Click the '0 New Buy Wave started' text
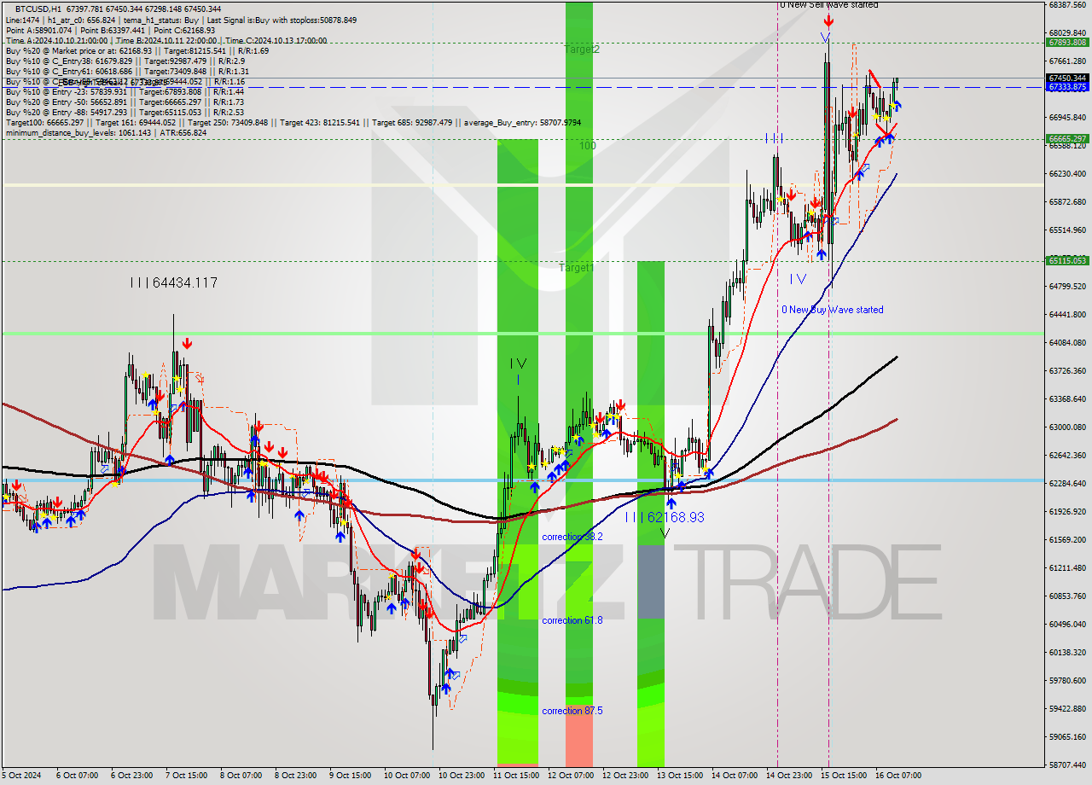This screenshot has height=785, width=1092. (833, 310)
